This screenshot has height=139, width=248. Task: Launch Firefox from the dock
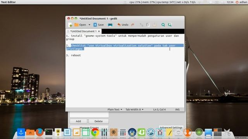coord(40,132)
